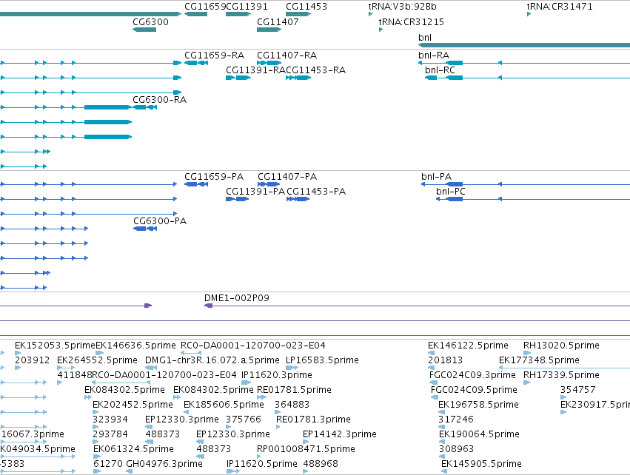630x475 pixels.
Task: Select the EK185606.5prime EST label
Action: click(224, 405)
